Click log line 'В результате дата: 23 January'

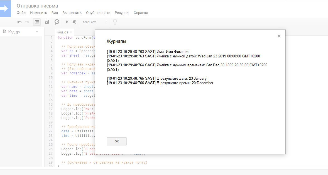pyautogui.click(x=157, y=79)
